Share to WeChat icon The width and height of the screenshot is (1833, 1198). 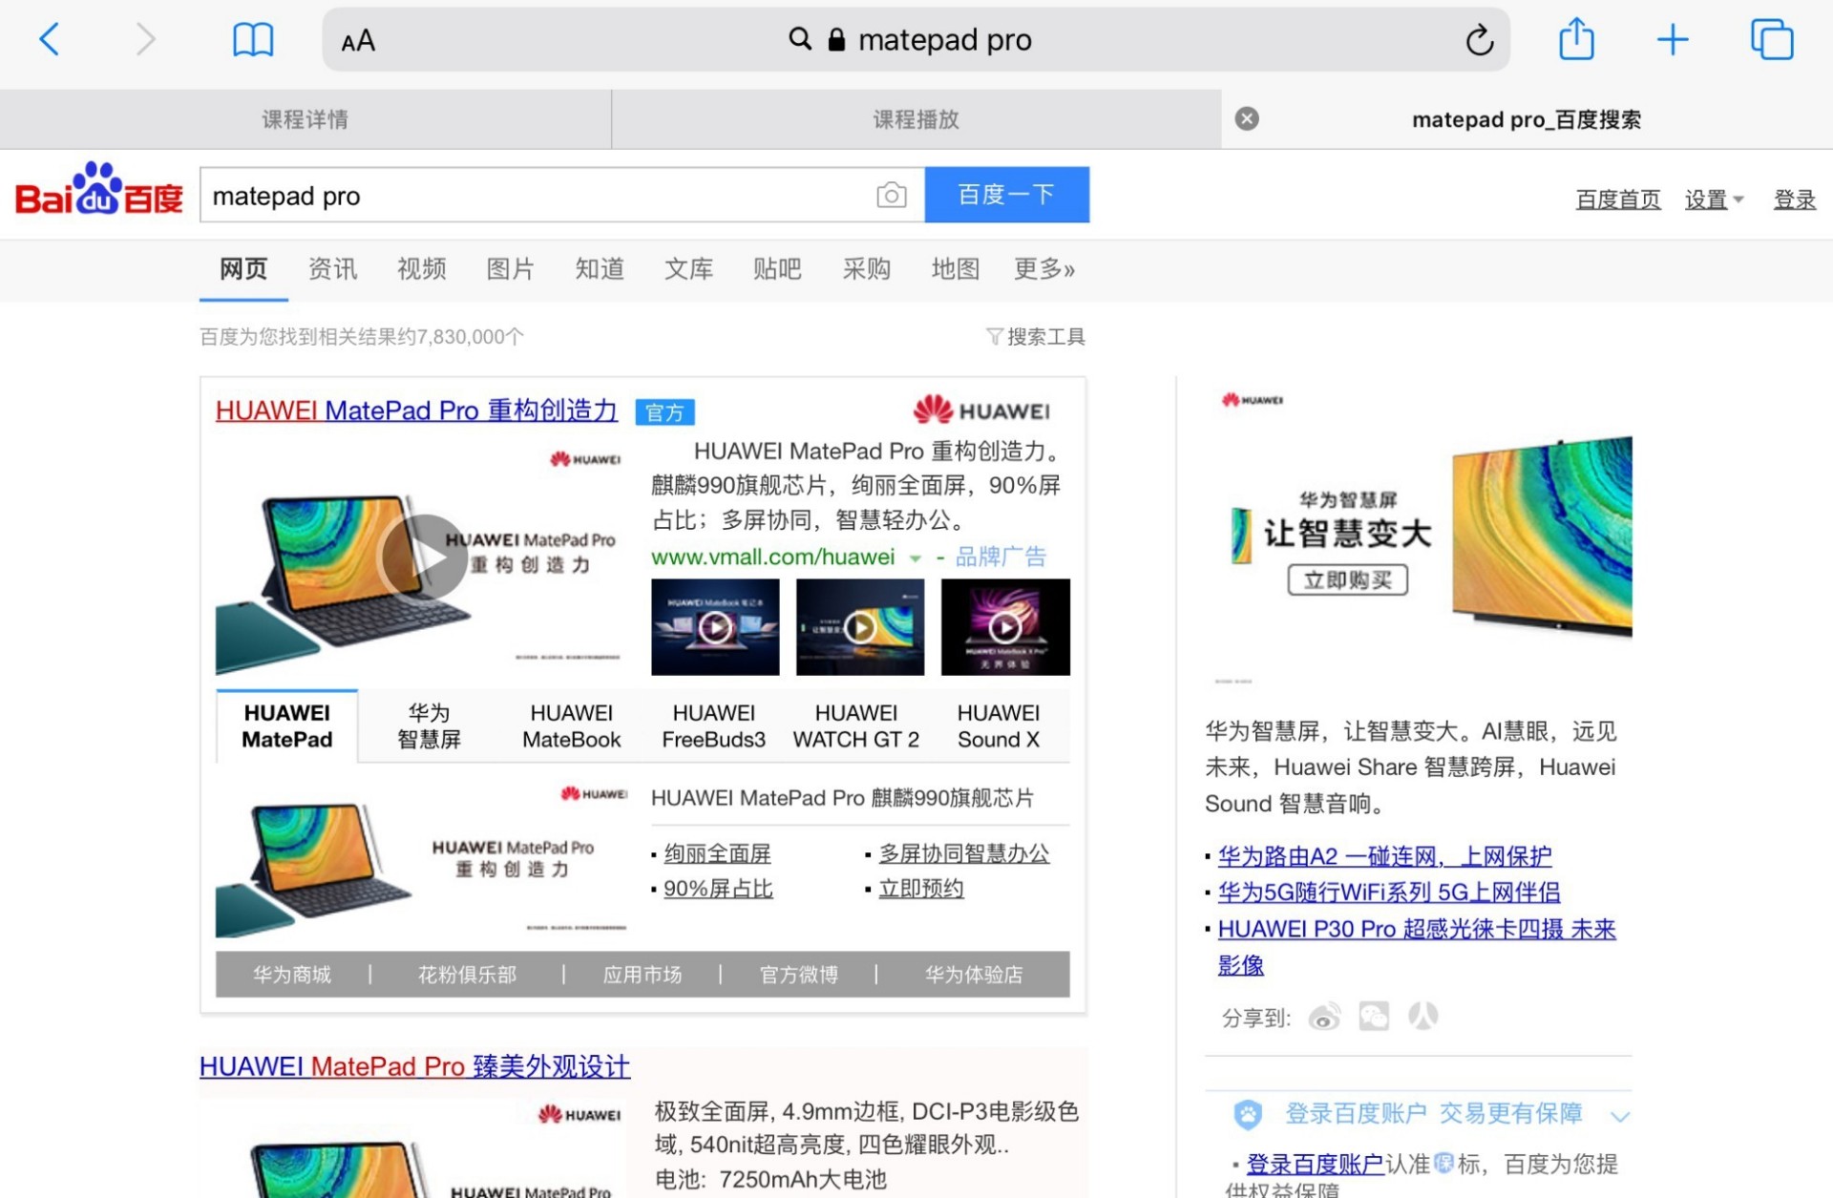[x=1374, y=1017]
